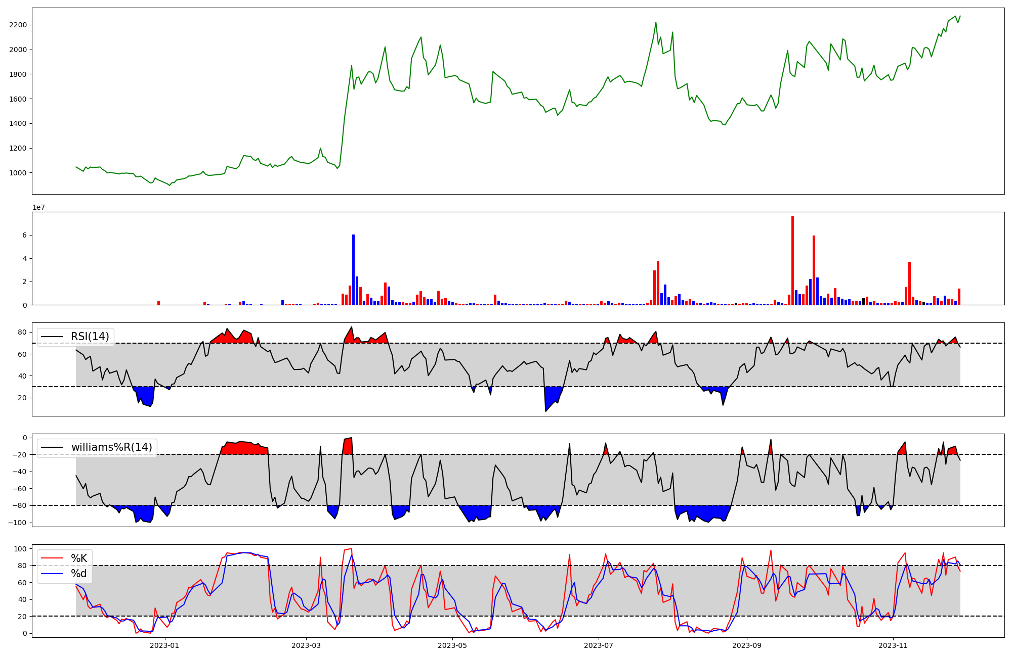Click the 2023-07 date label
1012x657 pixels.
click(599, 645)
